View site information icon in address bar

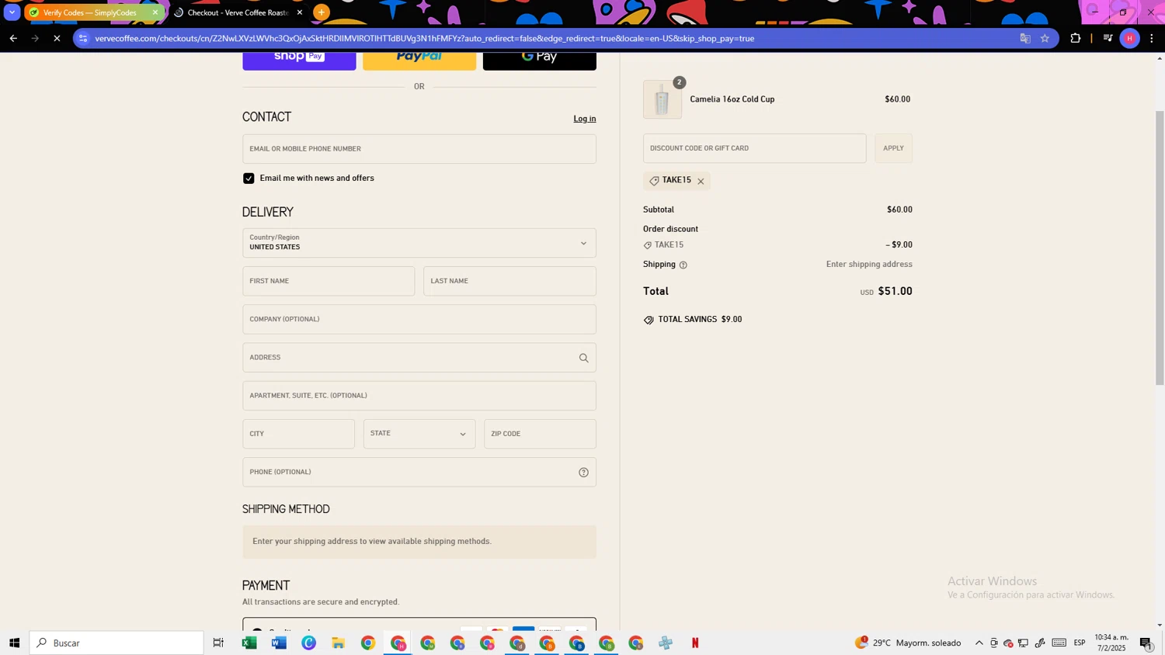(x=84, y=38)
